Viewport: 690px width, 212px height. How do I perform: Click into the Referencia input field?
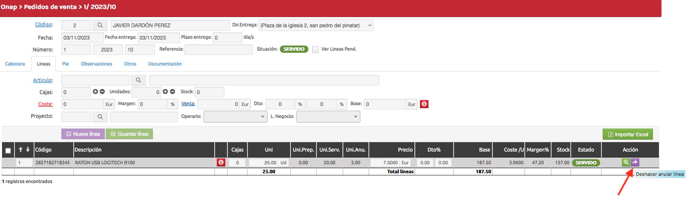(218, 50)
